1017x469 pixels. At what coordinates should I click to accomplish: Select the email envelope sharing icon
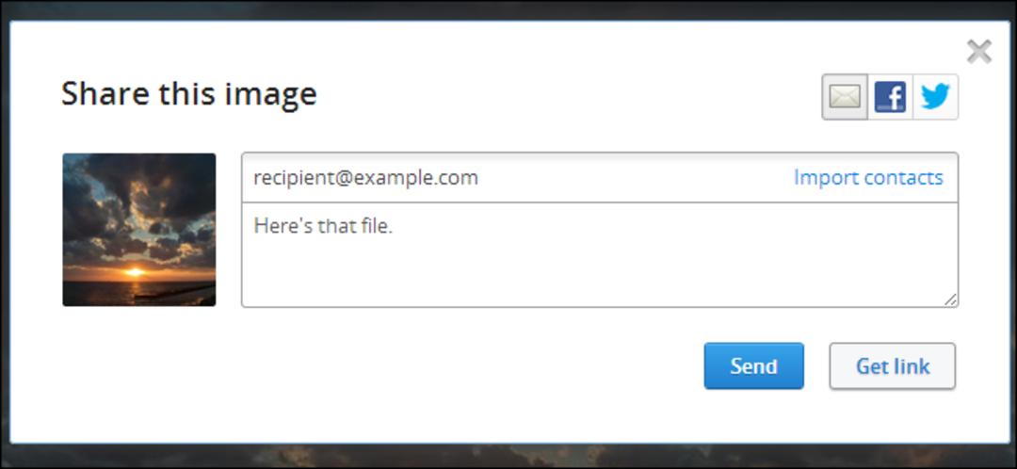pyautogui.click(x=845, y=97)
